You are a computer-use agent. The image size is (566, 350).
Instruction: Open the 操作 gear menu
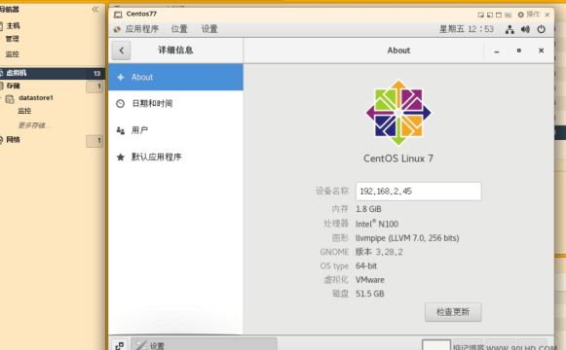(x=528, y=15)
